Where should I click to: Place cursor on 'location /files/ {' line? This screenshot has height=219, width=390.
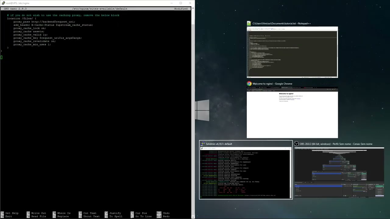point(22,19)
